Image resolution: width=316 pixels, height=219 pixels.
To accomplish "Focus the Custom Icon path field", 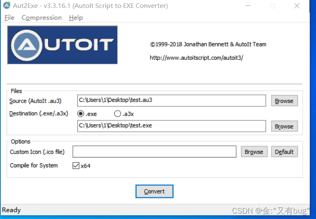I will click(154, 152).
